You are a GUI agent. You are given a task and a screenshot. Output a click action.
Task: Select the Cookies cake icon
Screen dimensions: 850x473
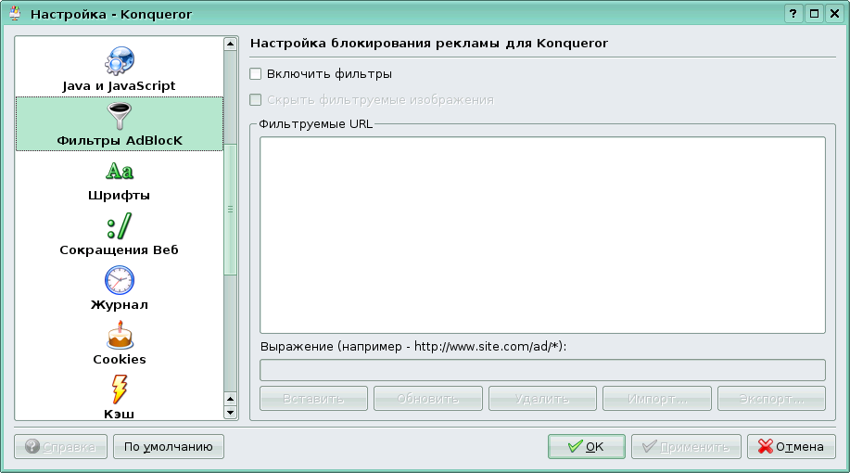coord(119,334)
